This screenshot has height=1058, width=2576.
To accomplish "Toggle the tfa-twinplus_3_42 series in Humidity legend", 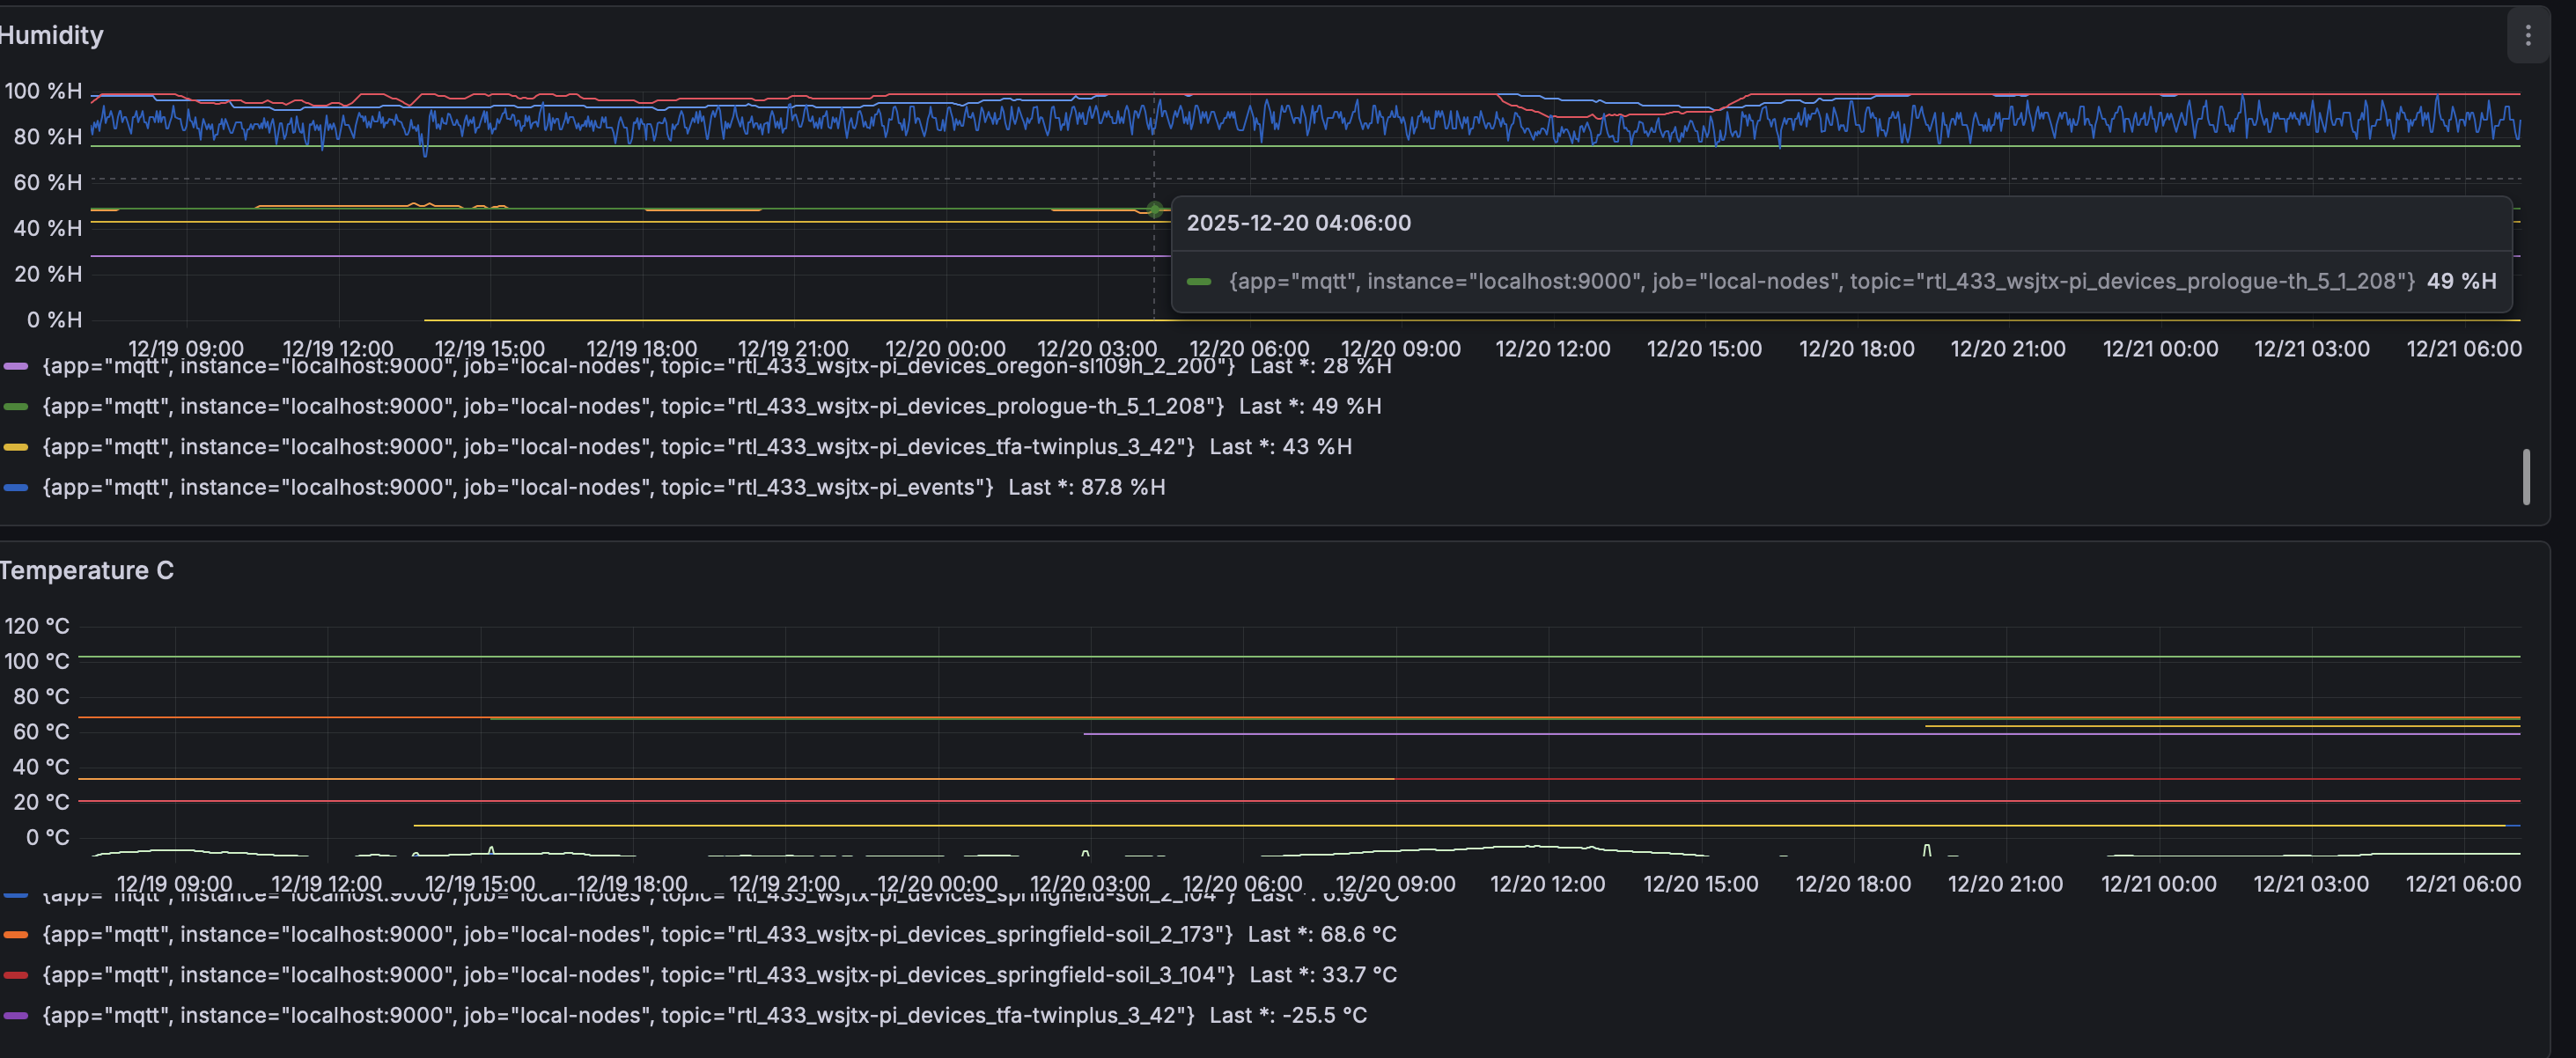I will [x=618, y=447].
